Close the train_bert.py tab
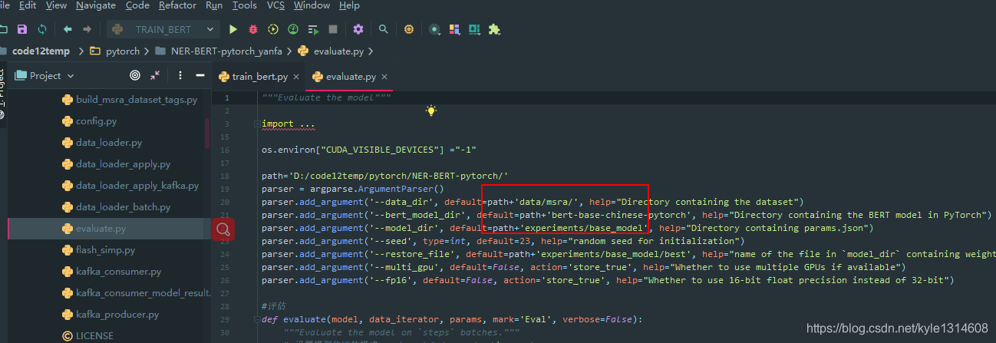Viewport: 996px width, 343px height. pos(296,77)
